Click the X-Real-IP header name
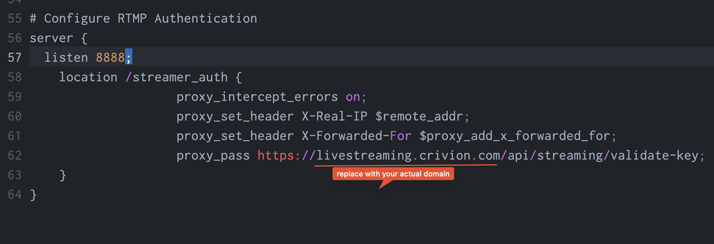The width and height of the screenshot is (714, 244). point(334,116)
